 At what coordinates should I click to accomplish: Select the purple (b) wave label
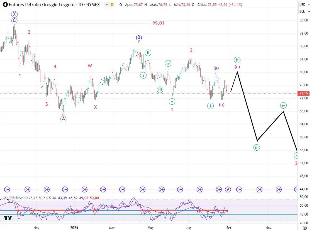[x=222, y=104]
